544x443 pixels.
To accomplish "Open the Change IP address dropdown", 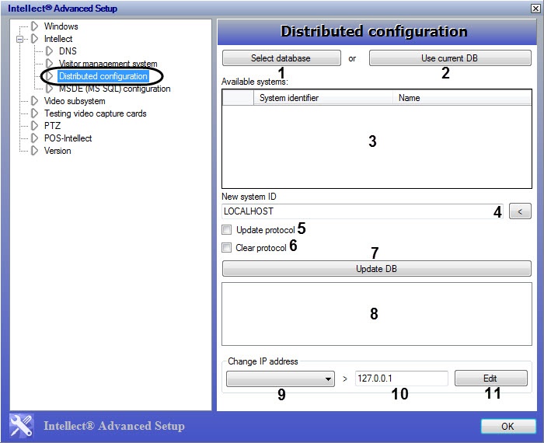I will 281,378.
